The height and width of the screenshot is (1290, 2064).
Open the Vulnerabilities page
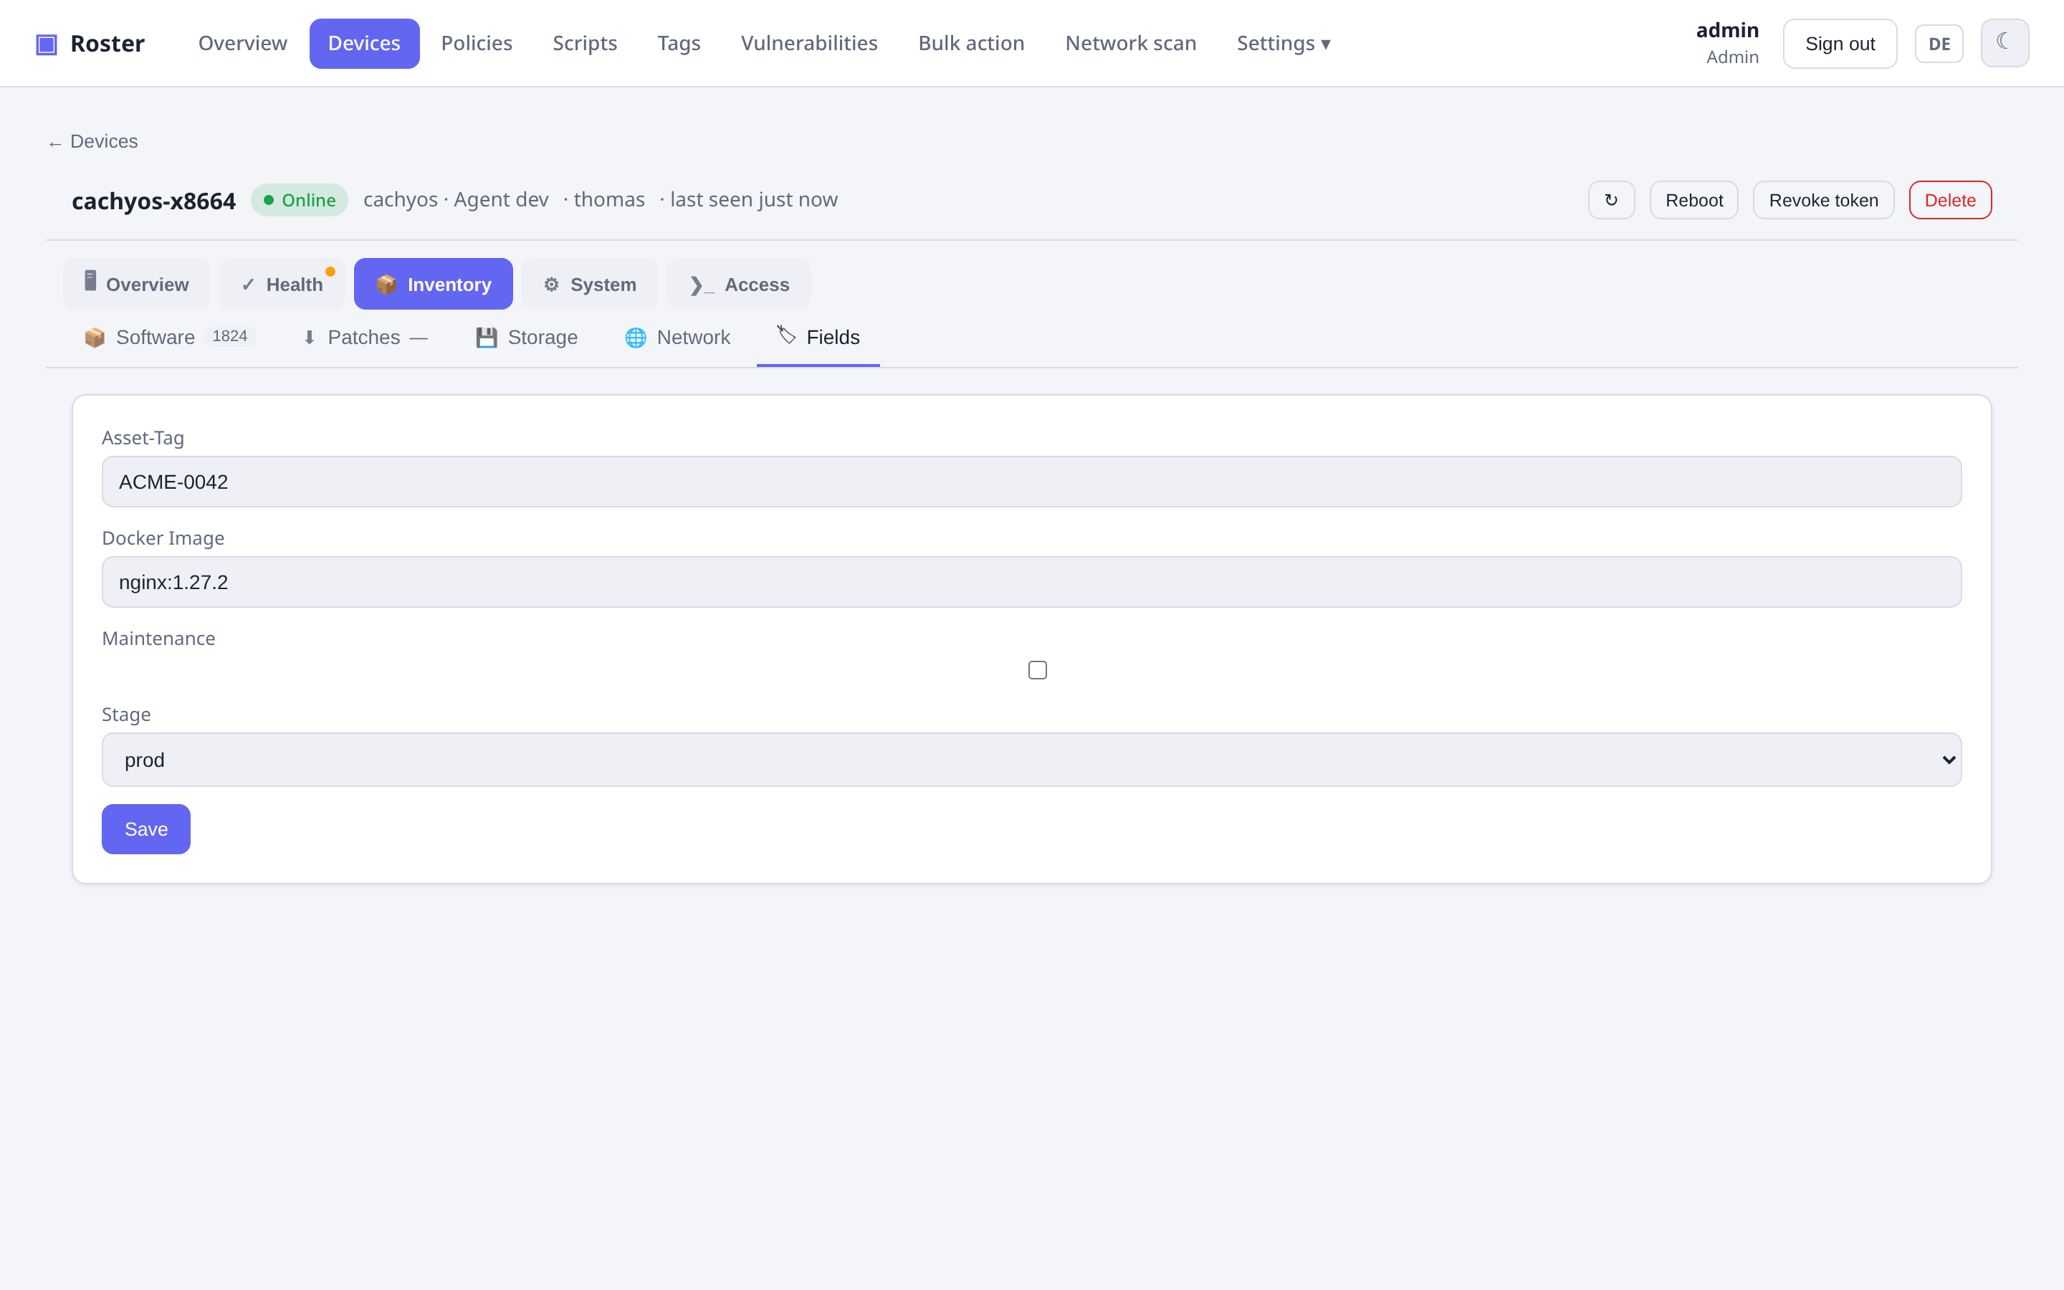(x=808, y=44)
